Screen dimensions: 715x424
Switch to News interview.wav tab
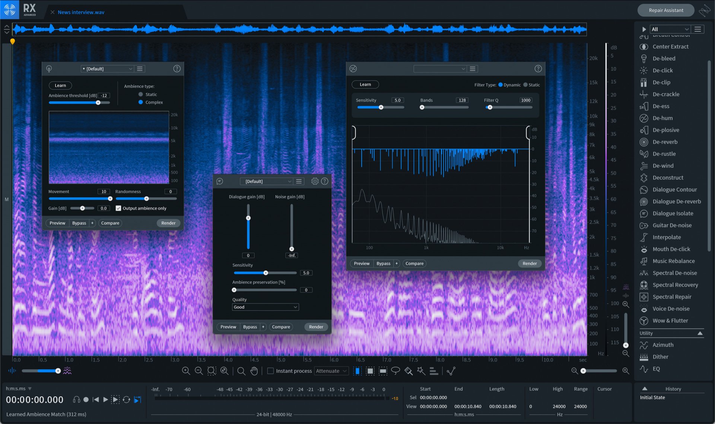[x=81, y=12]
